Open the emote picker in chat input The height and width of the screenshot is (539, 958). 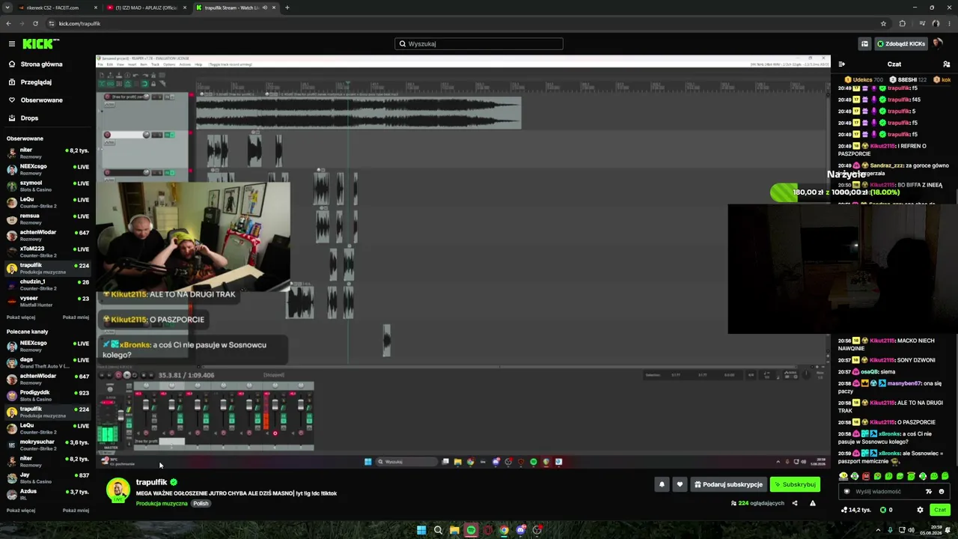tap(942, 492)
